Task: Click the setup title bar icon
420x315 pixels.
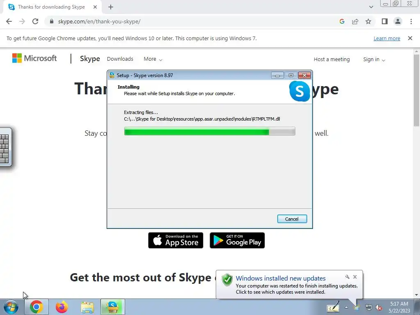Action: pyautogui.click(x=112, y=75)
